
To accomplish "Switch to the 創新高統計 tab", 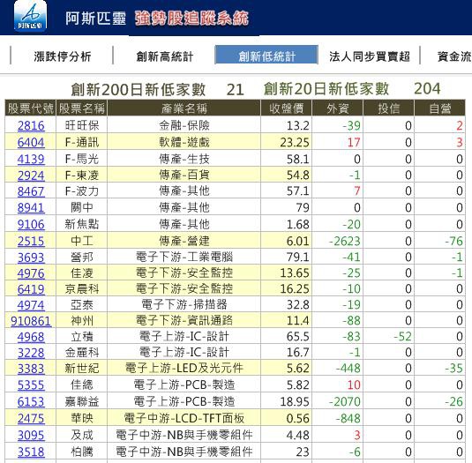I will click(x=165, y=56).
